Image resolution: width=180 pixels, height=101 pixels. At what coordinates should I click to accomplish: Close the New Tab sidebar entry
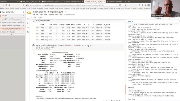(x=24, y=16)
